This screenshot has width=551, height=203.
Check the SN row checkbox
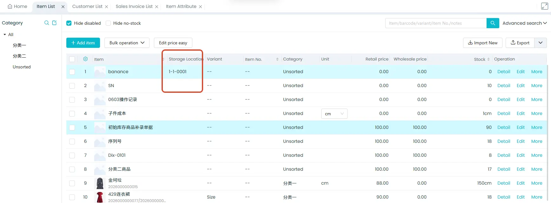click(72, 86)
